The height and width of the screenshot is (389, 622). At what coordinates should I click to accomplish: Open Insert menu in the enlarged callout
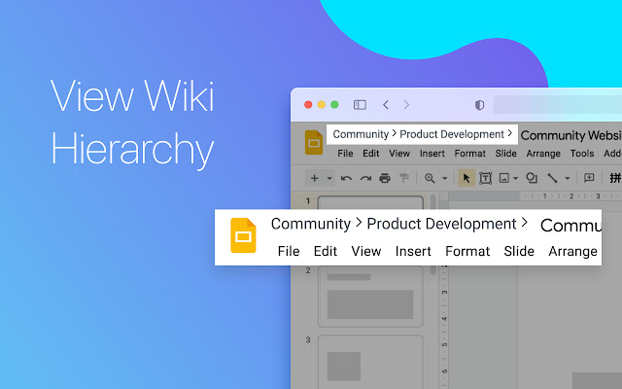(x=413, y=251)
